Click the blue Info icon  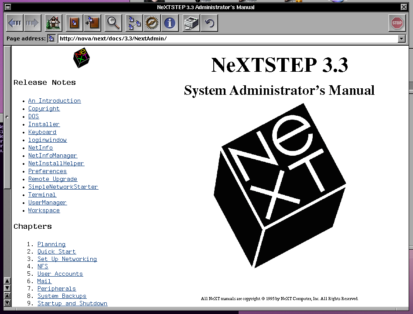click(x=170, y=23)
